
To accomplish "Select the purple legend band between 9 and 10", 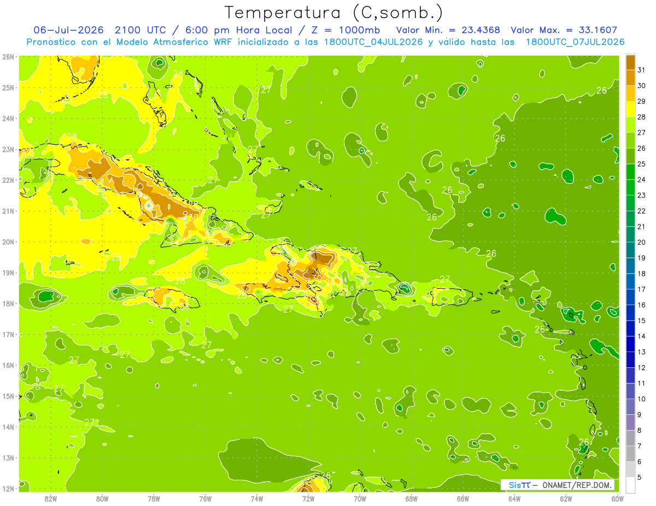I will click(630, 407).
